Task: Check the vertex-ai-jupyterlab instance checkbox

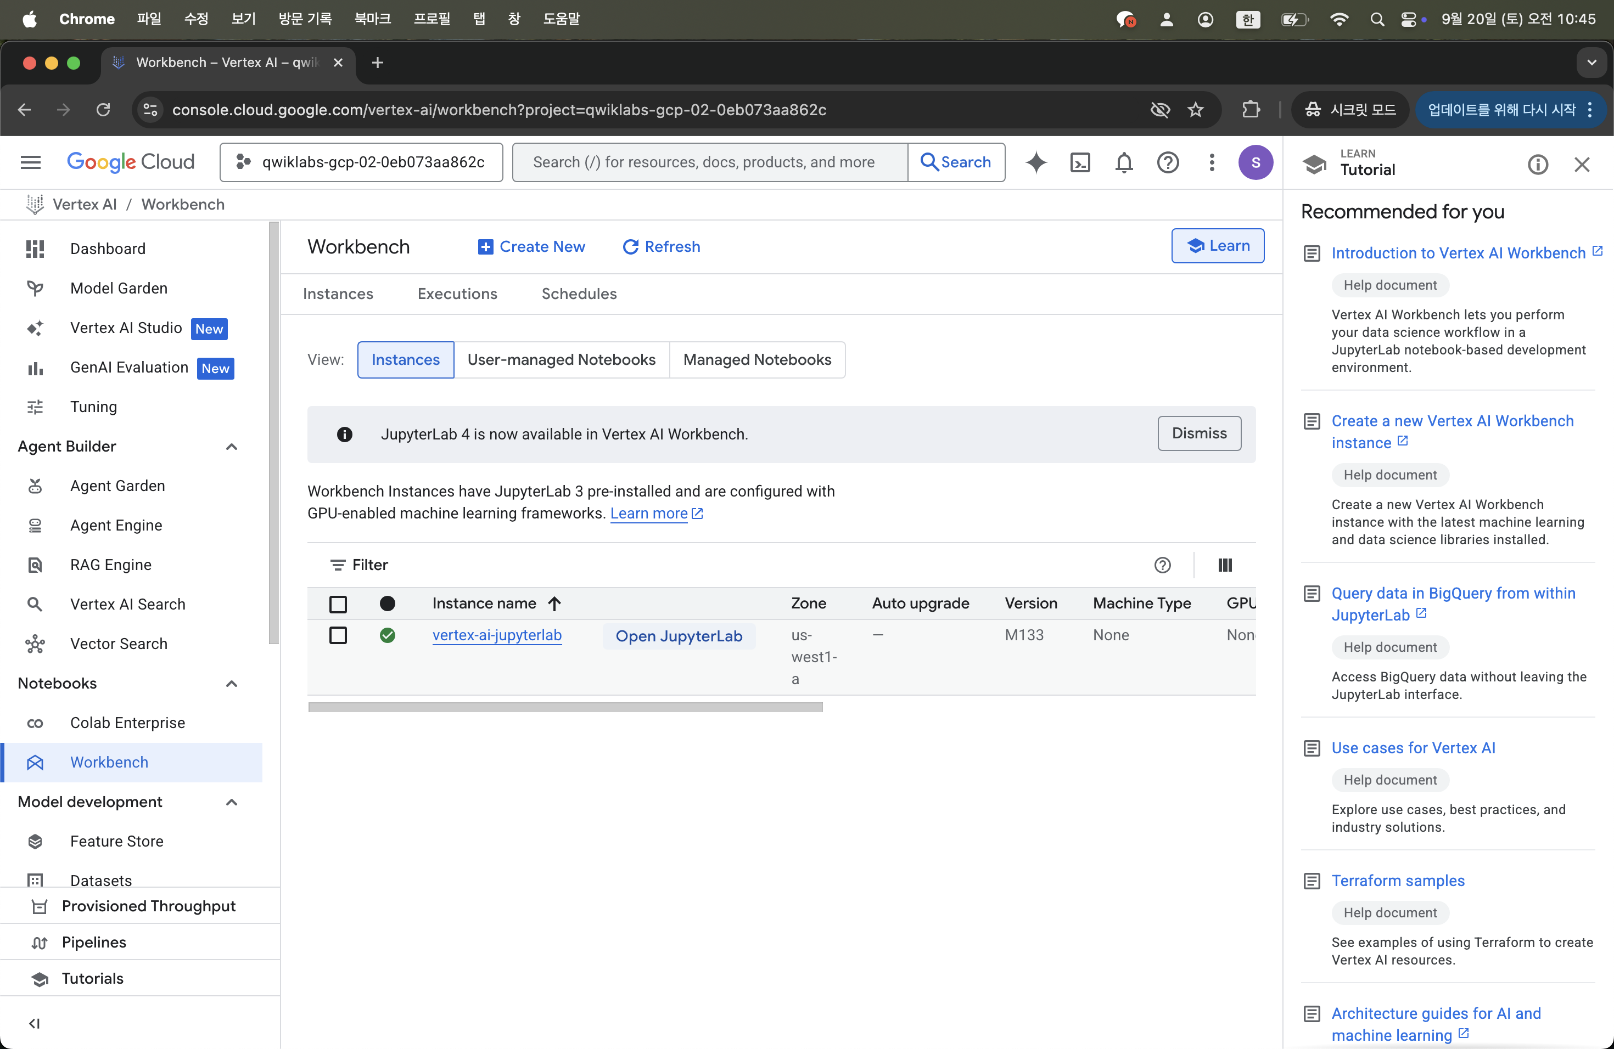Action: pyautogui.click(x=338, y=636)
